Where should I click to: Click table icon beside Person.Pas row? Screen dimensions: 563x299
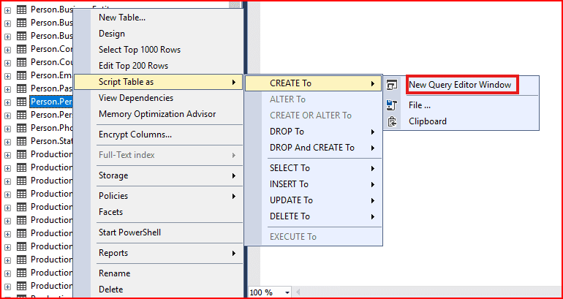[x=21, y=88]
